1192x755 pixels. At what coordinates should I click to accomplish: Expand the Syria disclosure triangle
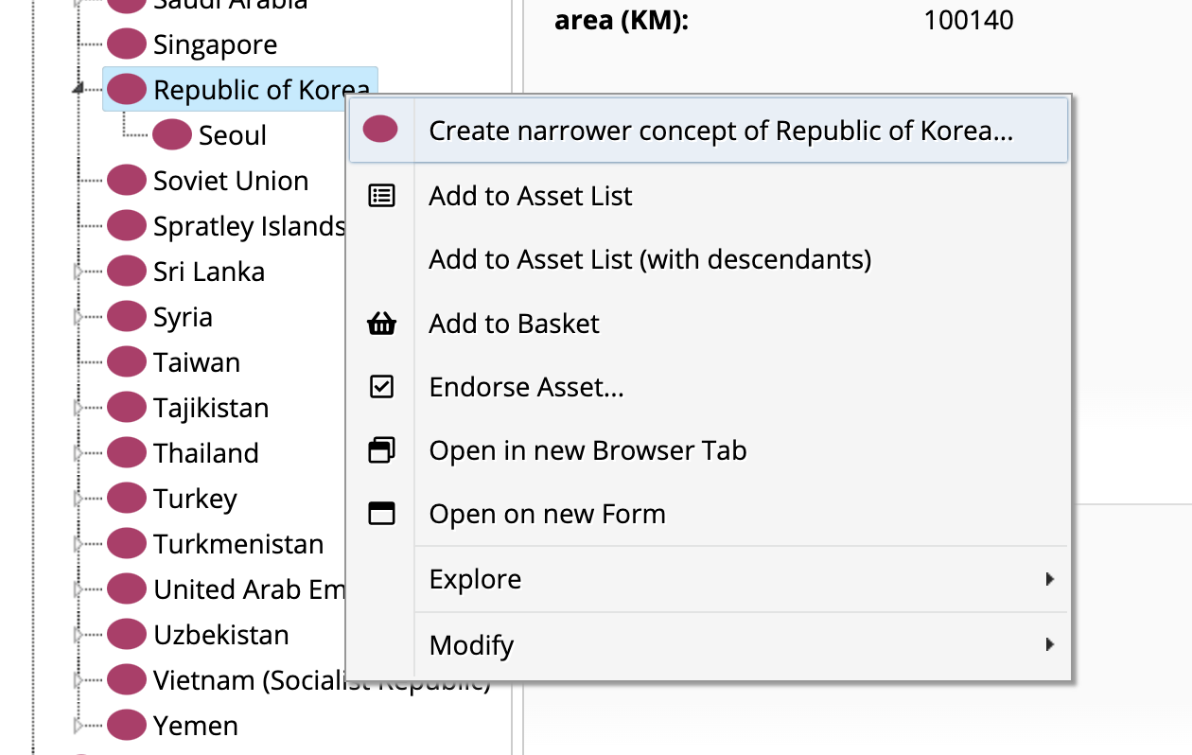(x=78, y=316)
